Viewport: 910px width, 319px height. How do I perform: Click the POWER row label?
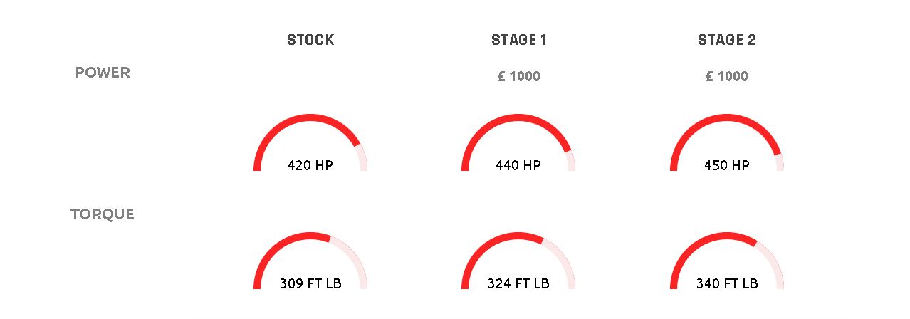click(103, 73)
